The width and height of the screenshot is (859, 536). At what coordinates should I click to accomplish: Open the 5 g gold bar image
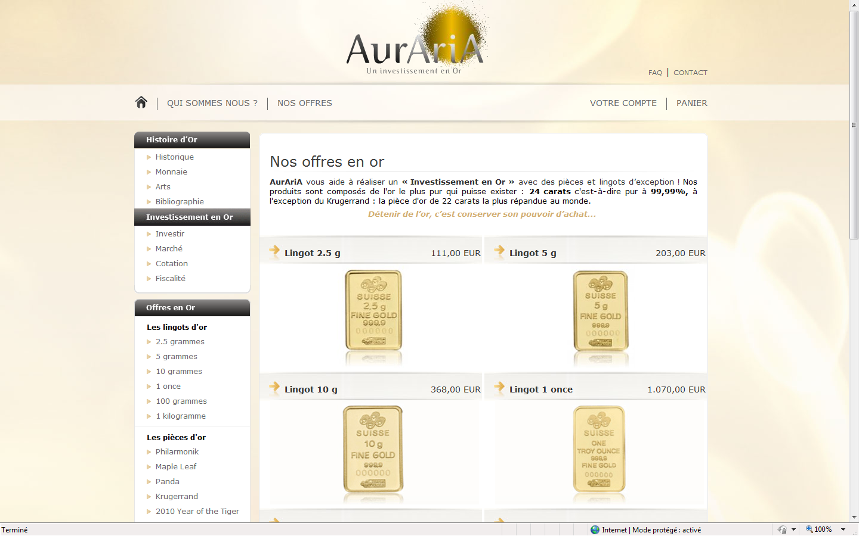click(601, 310)
